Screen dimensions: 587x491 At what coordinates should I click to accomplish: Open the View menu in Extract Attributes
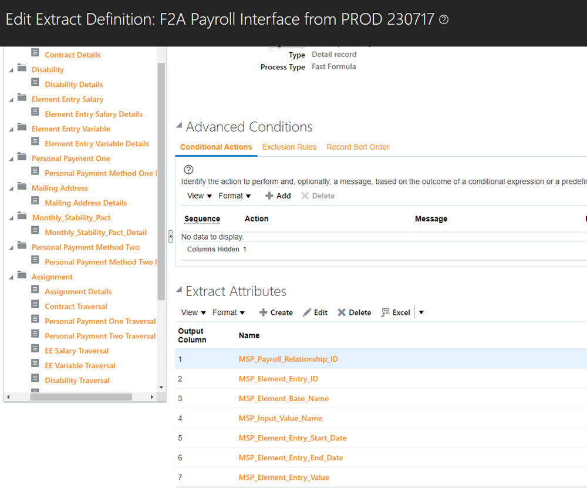194,312
